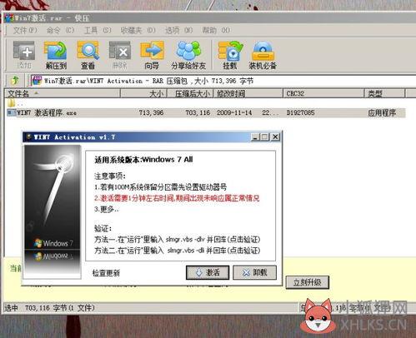This screenshot has height=338, width=416.
Task: Select the 挂载 mount icon
Action: 230,55
